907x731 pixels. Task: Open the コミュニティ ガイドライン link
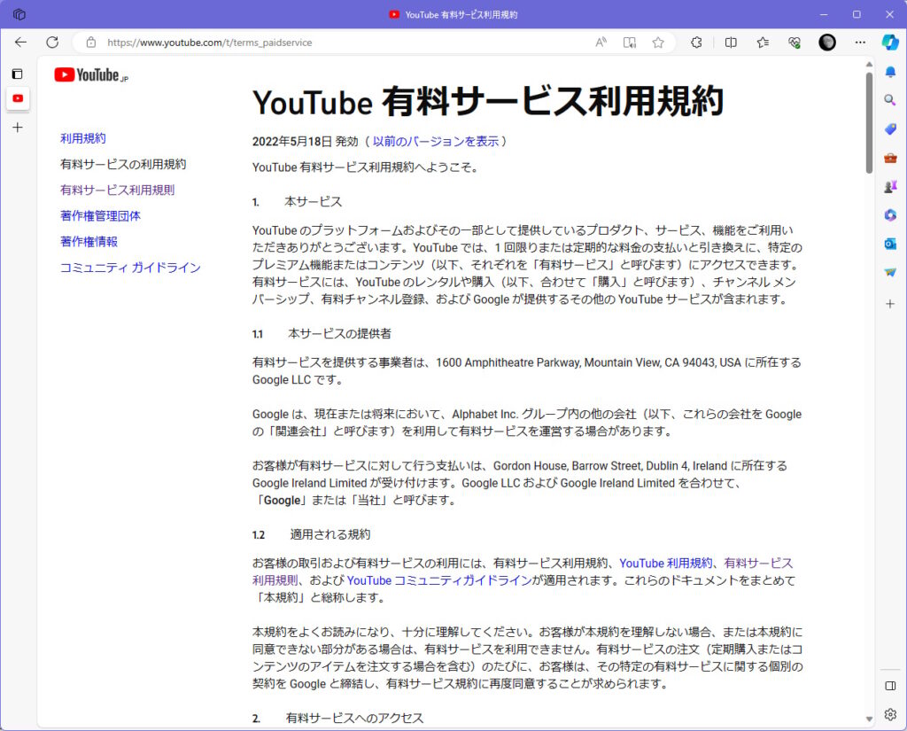point(131,268)
